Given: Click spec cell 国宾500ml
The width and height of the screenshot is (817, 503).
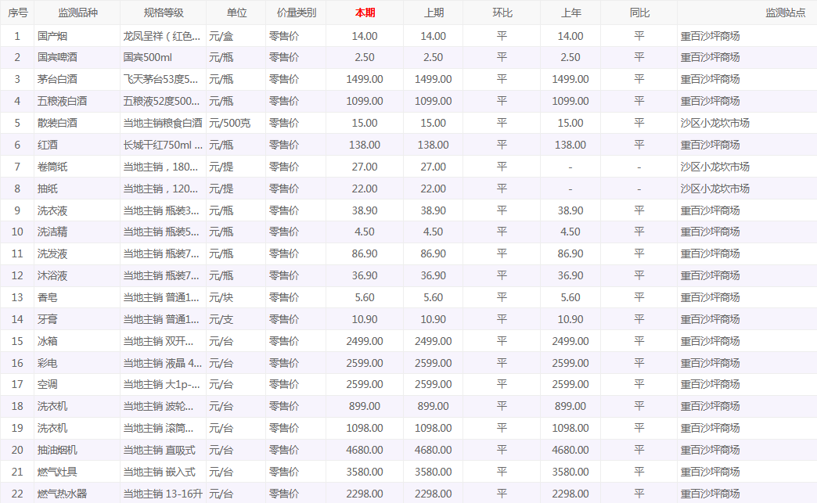Looking at the screenshot, I should (148, 57).
